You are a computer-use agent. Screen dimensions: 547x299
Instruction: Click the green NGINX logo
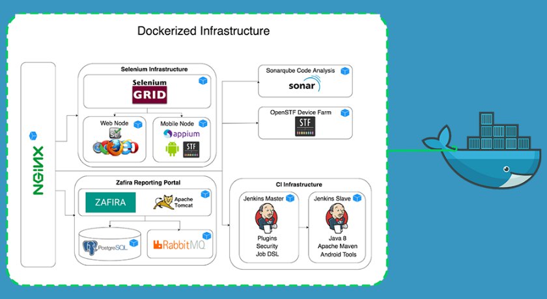click(x=38, y=170)
